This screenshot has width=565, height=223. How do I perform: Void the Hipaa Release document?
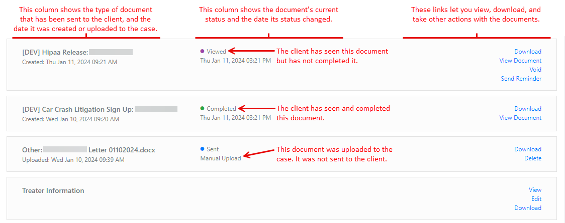(x=535, y=70)
